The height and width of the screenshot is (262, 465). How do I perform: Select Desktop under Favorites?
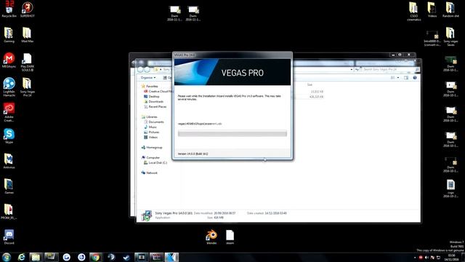[152, 97]
